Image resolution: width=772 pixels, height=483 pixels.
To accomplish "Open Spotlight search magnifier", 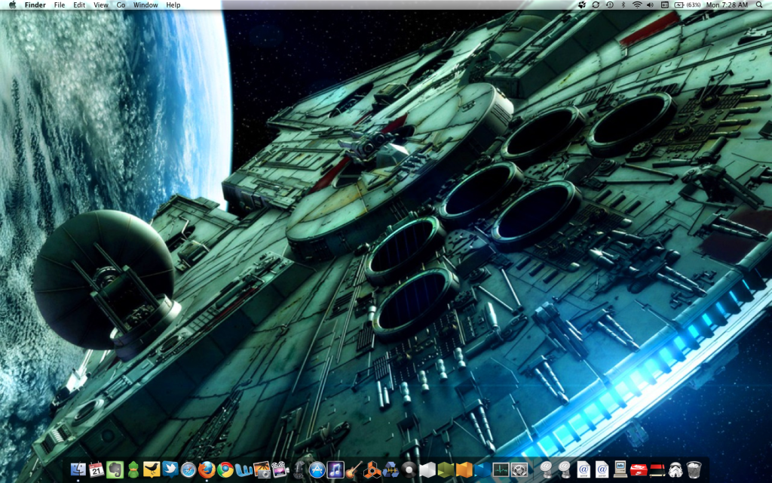I will click(x=760, y=5).
